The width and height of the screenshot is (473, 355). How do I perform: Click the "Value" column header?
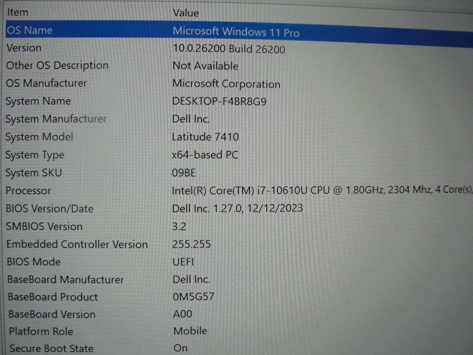click(186, 13)
